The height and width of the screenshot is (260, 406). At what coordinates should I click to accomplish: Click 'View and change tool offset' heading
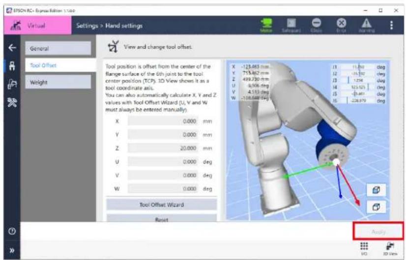click(158, 47)
